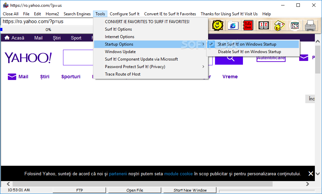Image resolution: width=322 pixels, height=194 pixels.
Task: Click the scroll right arrow
Action: (307, 184)
